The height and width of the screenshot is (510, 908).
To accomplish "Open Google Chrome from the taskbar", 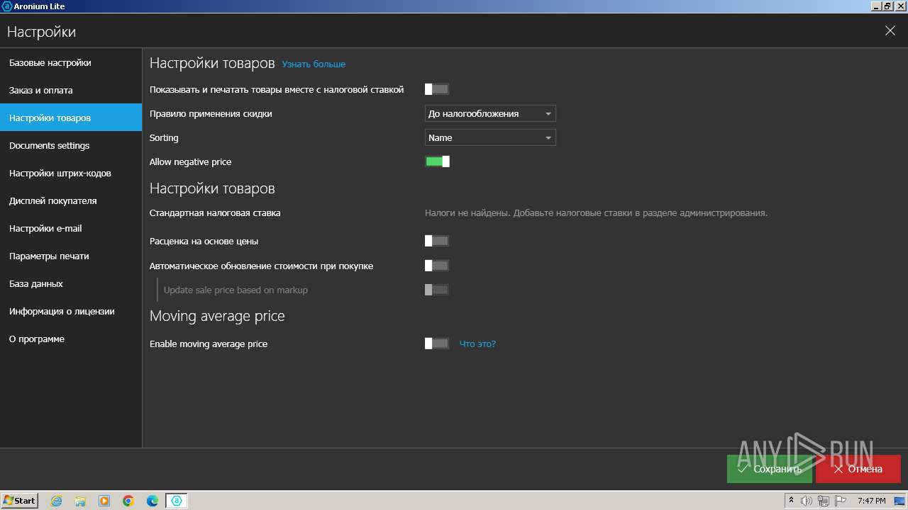I will [x=128, y=501].
